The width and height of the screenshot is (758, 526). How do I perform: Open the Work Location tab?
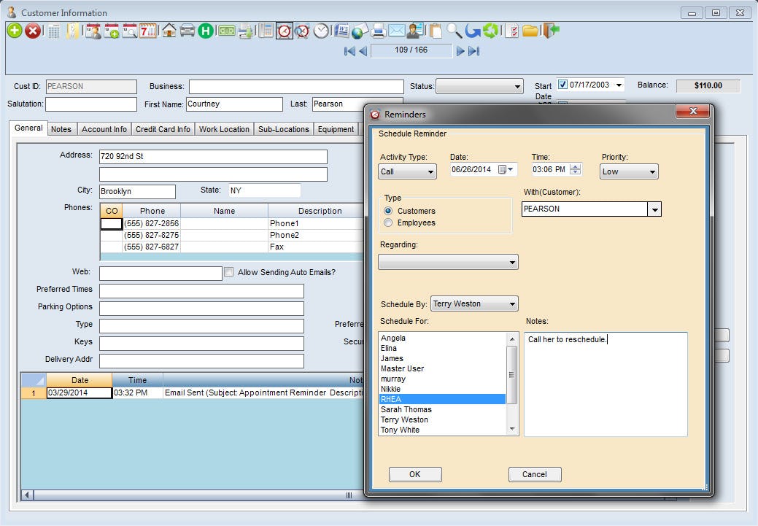click(x=224, y=129)
